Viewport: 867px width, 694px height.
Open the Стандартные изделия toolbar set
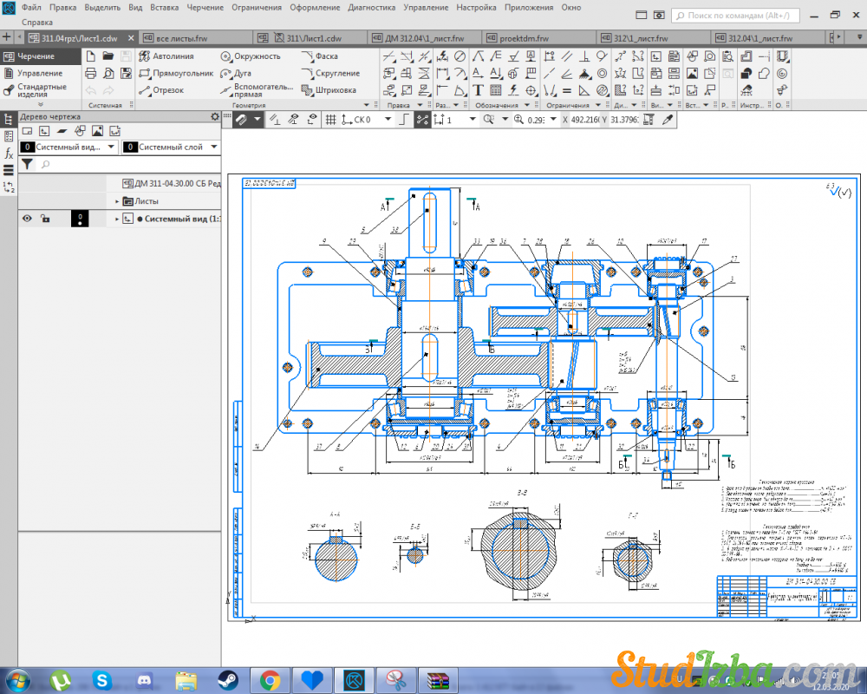coord(41,90)
